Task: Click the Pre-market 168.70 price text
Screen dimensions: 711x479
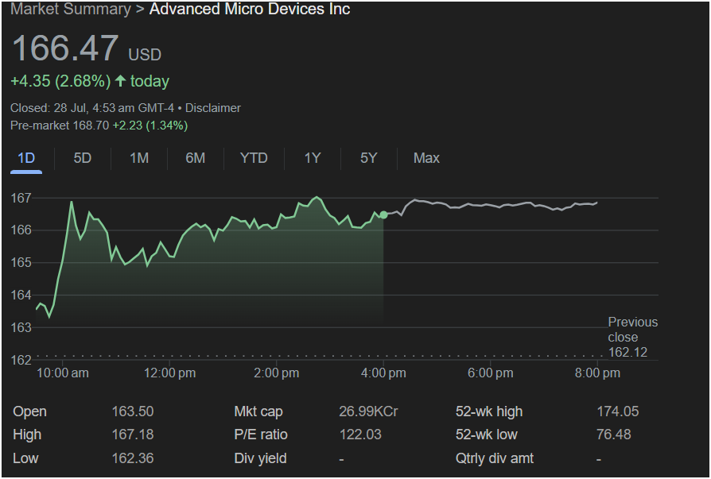Action: (x=60, y=126)
